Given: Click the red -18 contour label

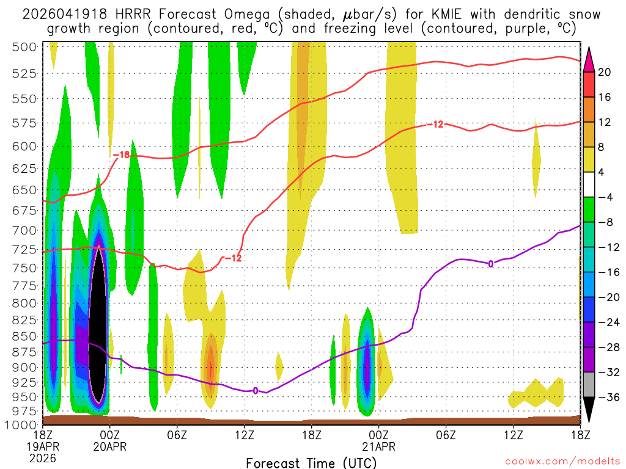Looking at the screenshot, I should pos(121,155).
